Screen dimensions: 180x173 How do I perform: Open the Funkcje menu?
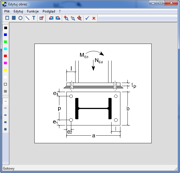pos(33,11)
